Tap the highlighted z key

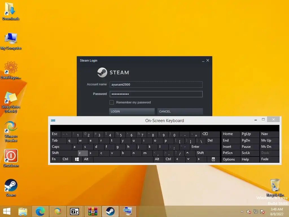pyautogui.click(x=83, y=153)
